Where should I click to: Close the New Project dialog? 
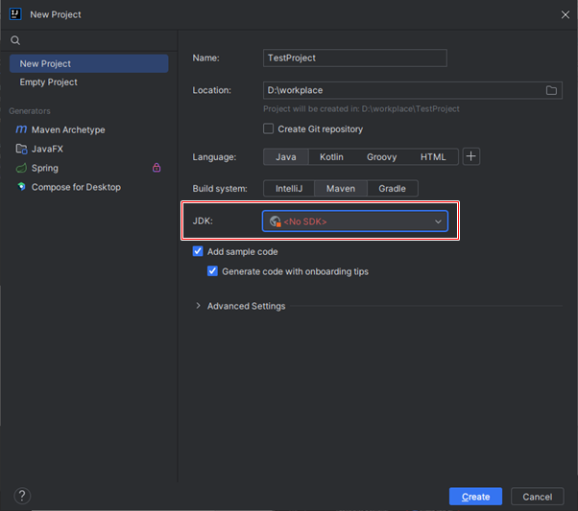click(566, 14)
